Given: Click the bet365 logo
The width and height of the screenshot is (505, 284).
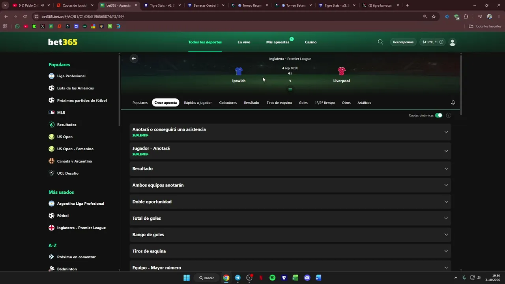Looking at the screenshot, I should click(63, 42).
